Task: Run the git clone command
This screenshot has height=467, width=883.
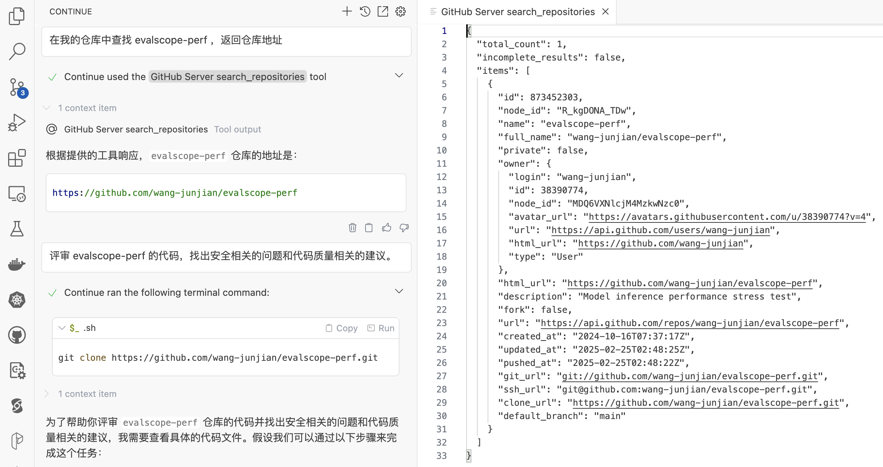Action: [381, 328]
